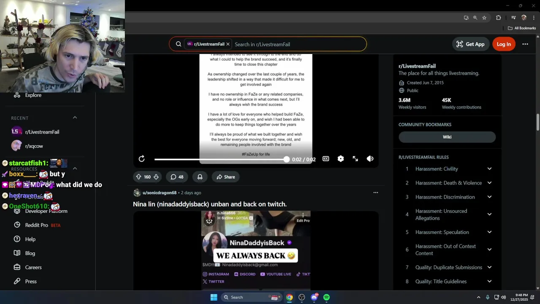Open the Chrome profile avatar

point(524,18)
